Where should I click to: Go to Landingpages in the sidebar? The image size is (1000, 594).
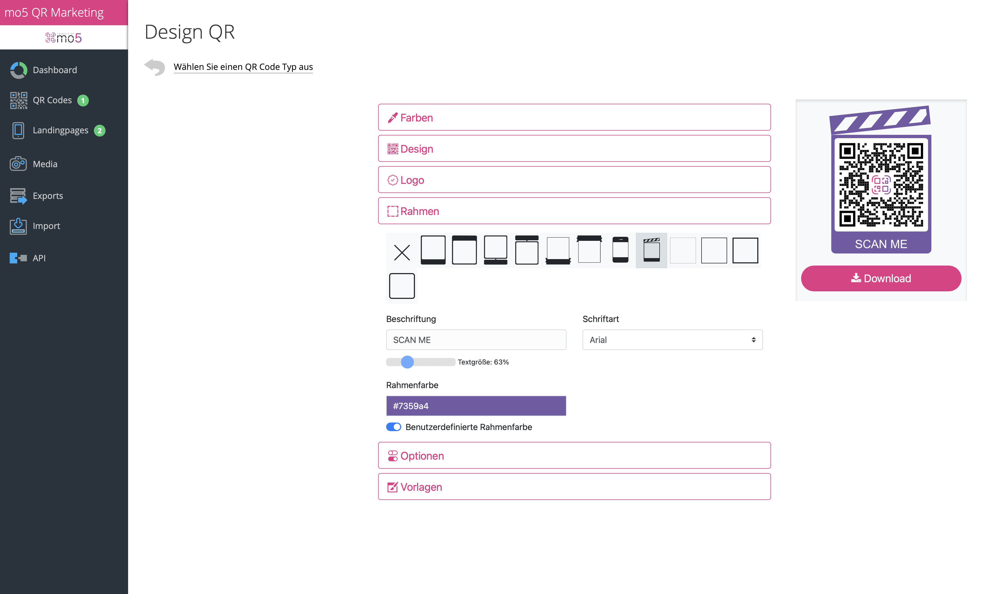[x=60, y=130]
